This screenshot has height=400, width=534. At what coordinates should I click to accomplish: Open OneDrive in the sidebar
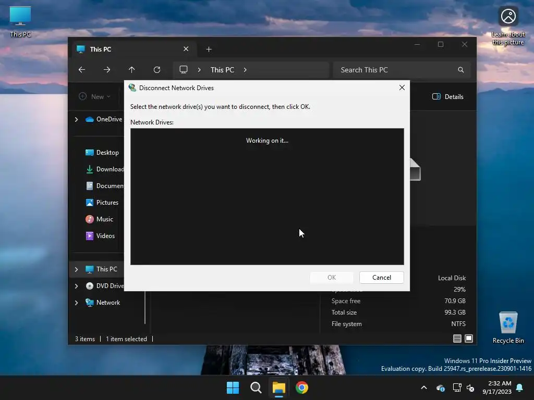click(x=104, y=119)
